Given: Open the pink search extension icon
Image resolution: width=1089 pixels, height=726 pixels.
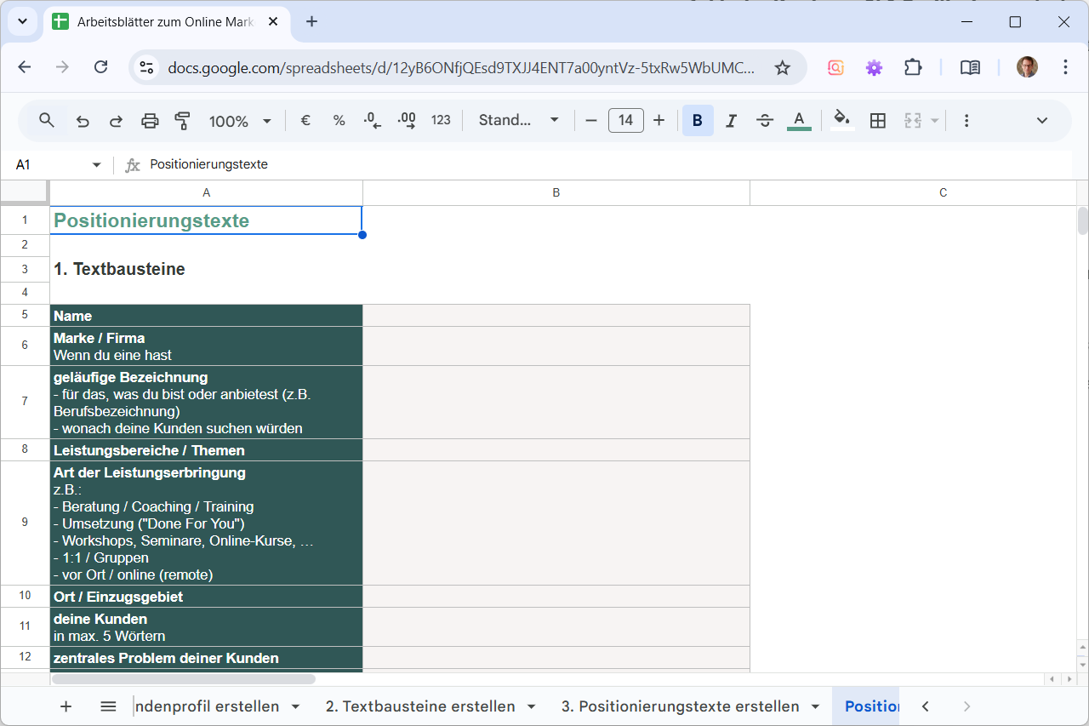Looking at the screenshot, I should [835, 67].
